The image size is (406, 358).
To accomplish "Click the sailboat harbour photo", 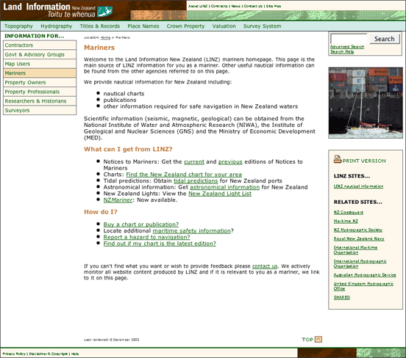I will [x=366, y=103].
